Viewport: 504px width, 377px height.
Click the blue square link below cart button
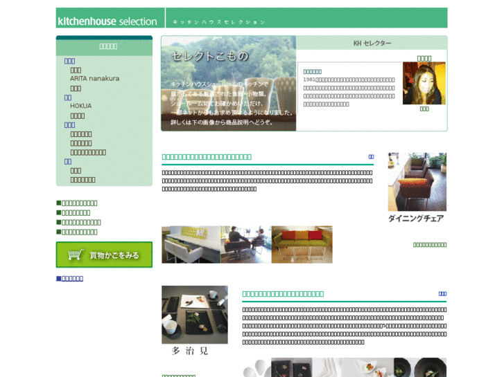[69, 279]
